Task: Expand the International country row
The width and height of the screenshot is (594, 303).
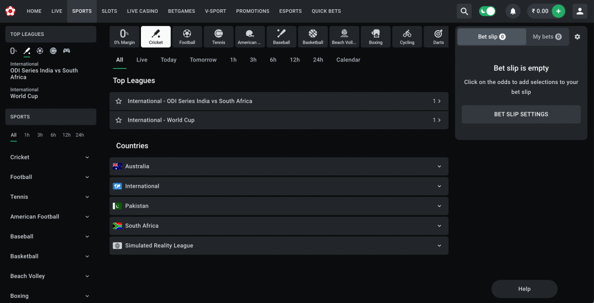Action: [x=279, y=186]
